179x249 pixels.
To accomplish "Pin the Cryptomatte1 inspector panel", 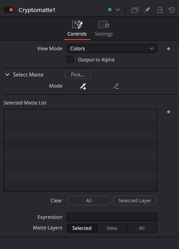I will pos(147,10).
